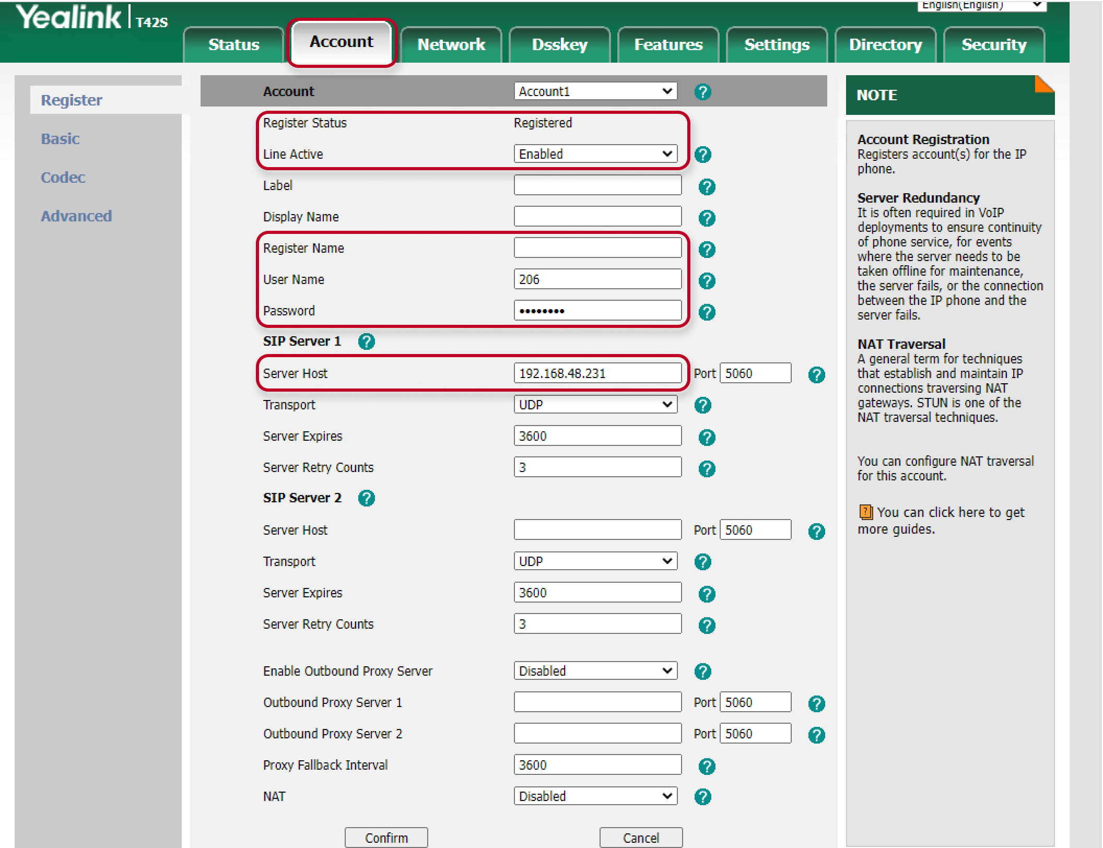Open the Dsskey tab
This screenshot has width=1103, height=848.
tap(560, 45)
